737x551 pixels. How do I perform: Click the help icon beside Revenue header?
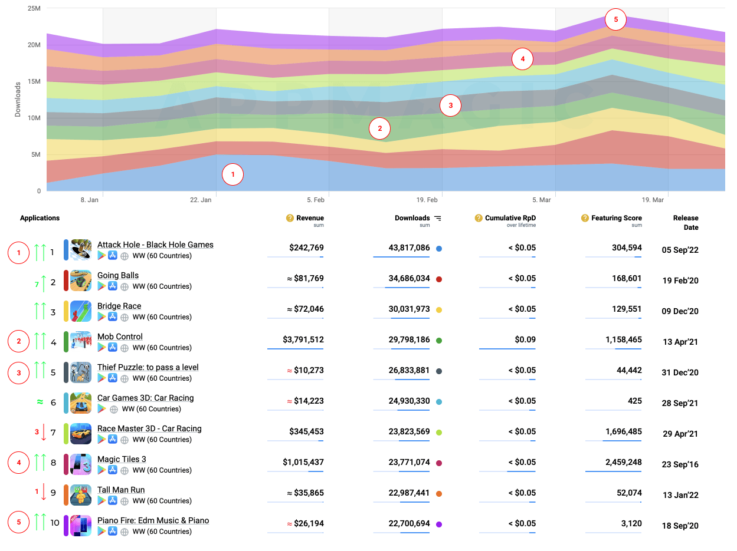pos(290,218)
